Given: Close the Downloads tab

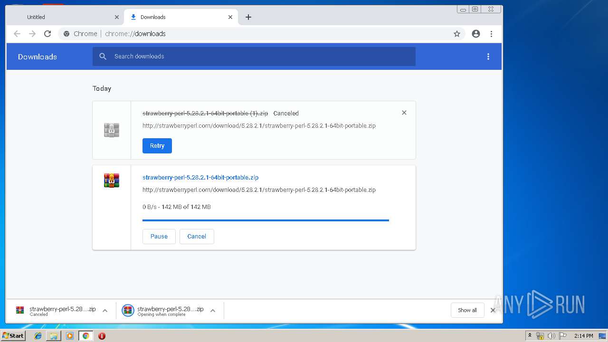Looking at the screenshot, I should click(230, 17).
